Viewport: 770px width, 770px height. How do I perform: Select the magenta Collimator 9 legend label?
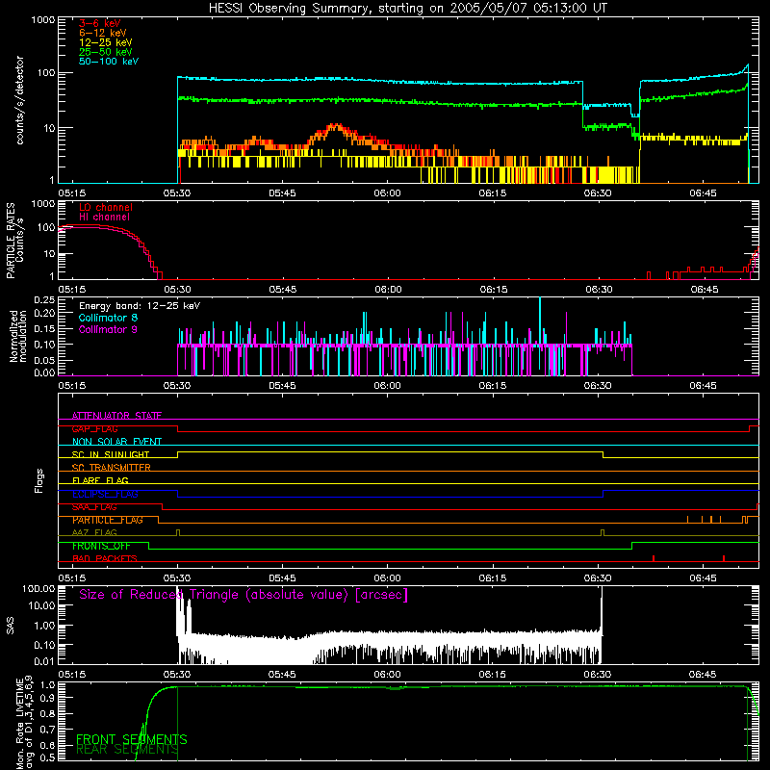coord(108,329)
